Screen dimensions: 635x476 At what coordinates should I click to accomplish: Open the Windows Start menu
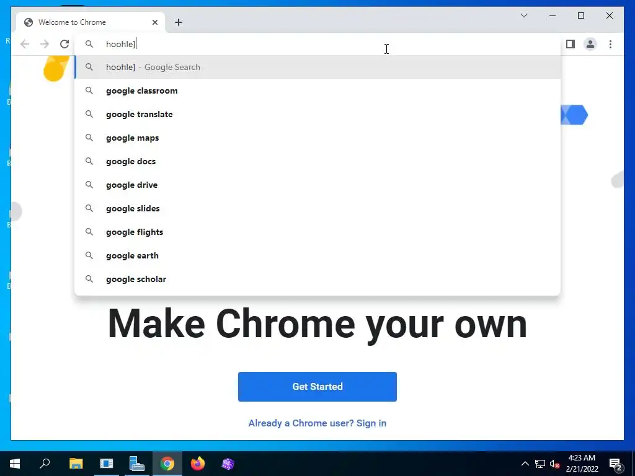click(x=15, y=464)
